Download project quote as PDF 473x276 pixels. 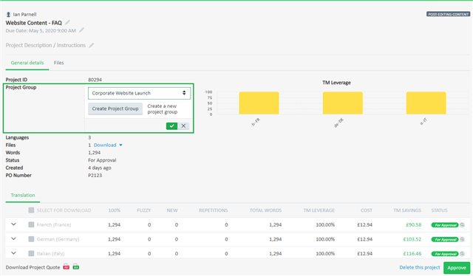(x=66, y=267)
